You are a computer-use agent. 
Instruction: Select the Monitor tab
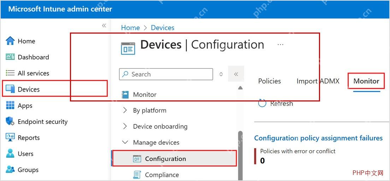tap(366, 81)
